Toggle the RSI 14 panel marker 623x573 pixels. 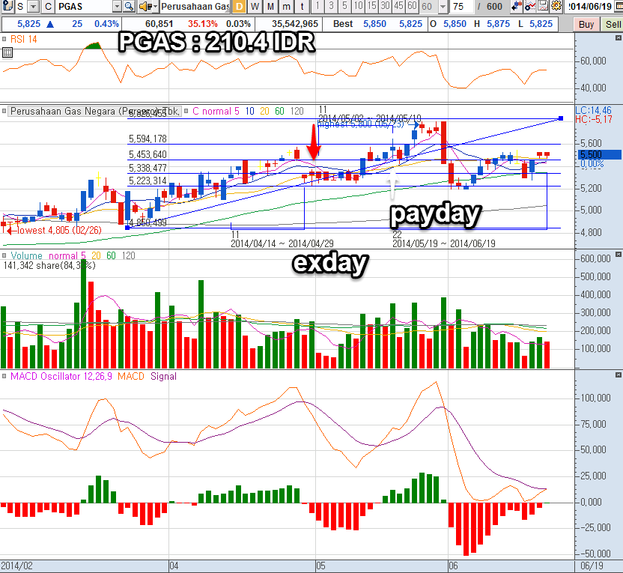pyautogui.click(x=4, y=39)
